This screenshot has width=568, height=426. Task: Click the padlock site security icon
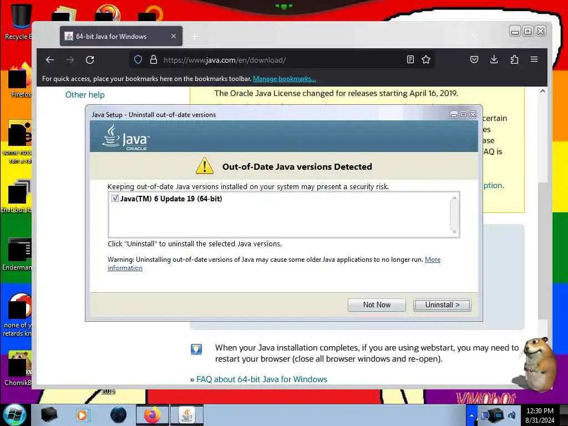(154, 60)
